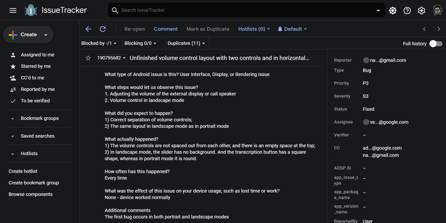Expand the Hotlists (0) dropdown
Viewport: 446px width, 223px height.
coord(254,29)
